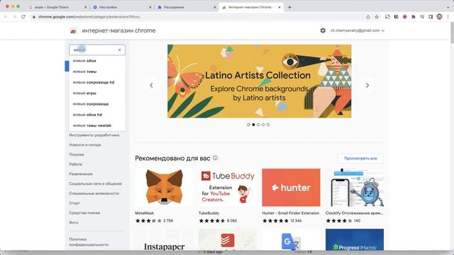Open Покупки category
Image resolution: width=454 pixels, height=255 pixels.
77,154
